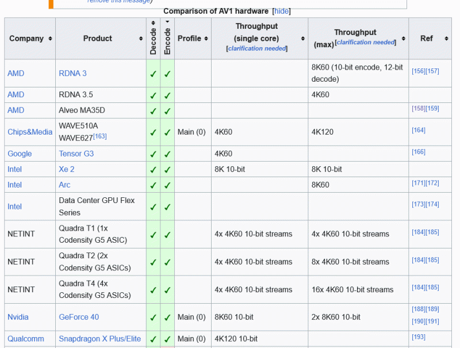Open the Qualcomm company link
Viewport: 460px width, 348px height.
(x=26, y=339)
